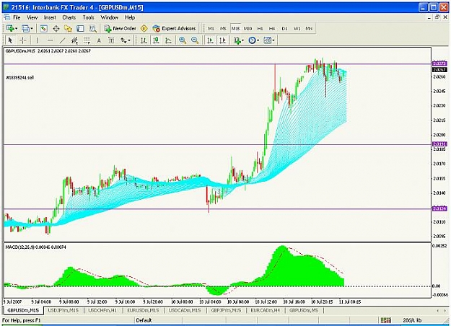This screenshot has height=326, width=451.
Task: Open the Strategy Tester magnifier icon
Action: click(92, 28)
